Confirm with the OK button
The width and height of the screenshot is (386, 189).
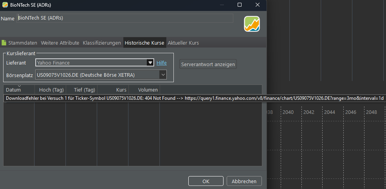206,181
